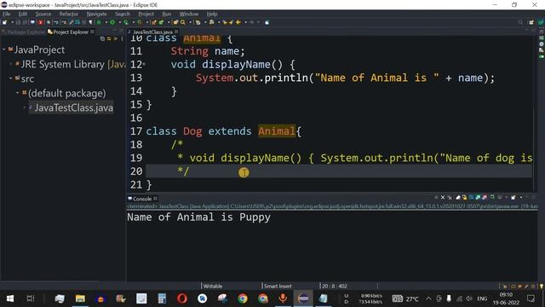545x307 pixels.
Task: Switch to the Package Explorer tab
Action: coord(23,32)
